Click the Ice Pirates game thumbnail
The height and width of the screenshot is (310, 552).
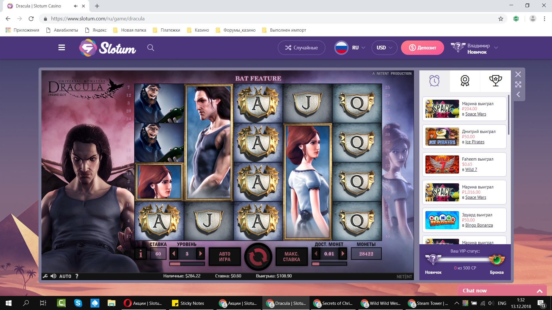click(x=442, y=137)
